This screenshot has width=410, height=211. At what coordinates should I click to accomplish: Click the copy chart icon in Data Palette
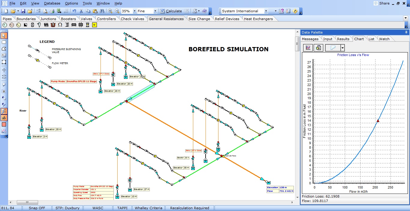click(x=318, y=48)
